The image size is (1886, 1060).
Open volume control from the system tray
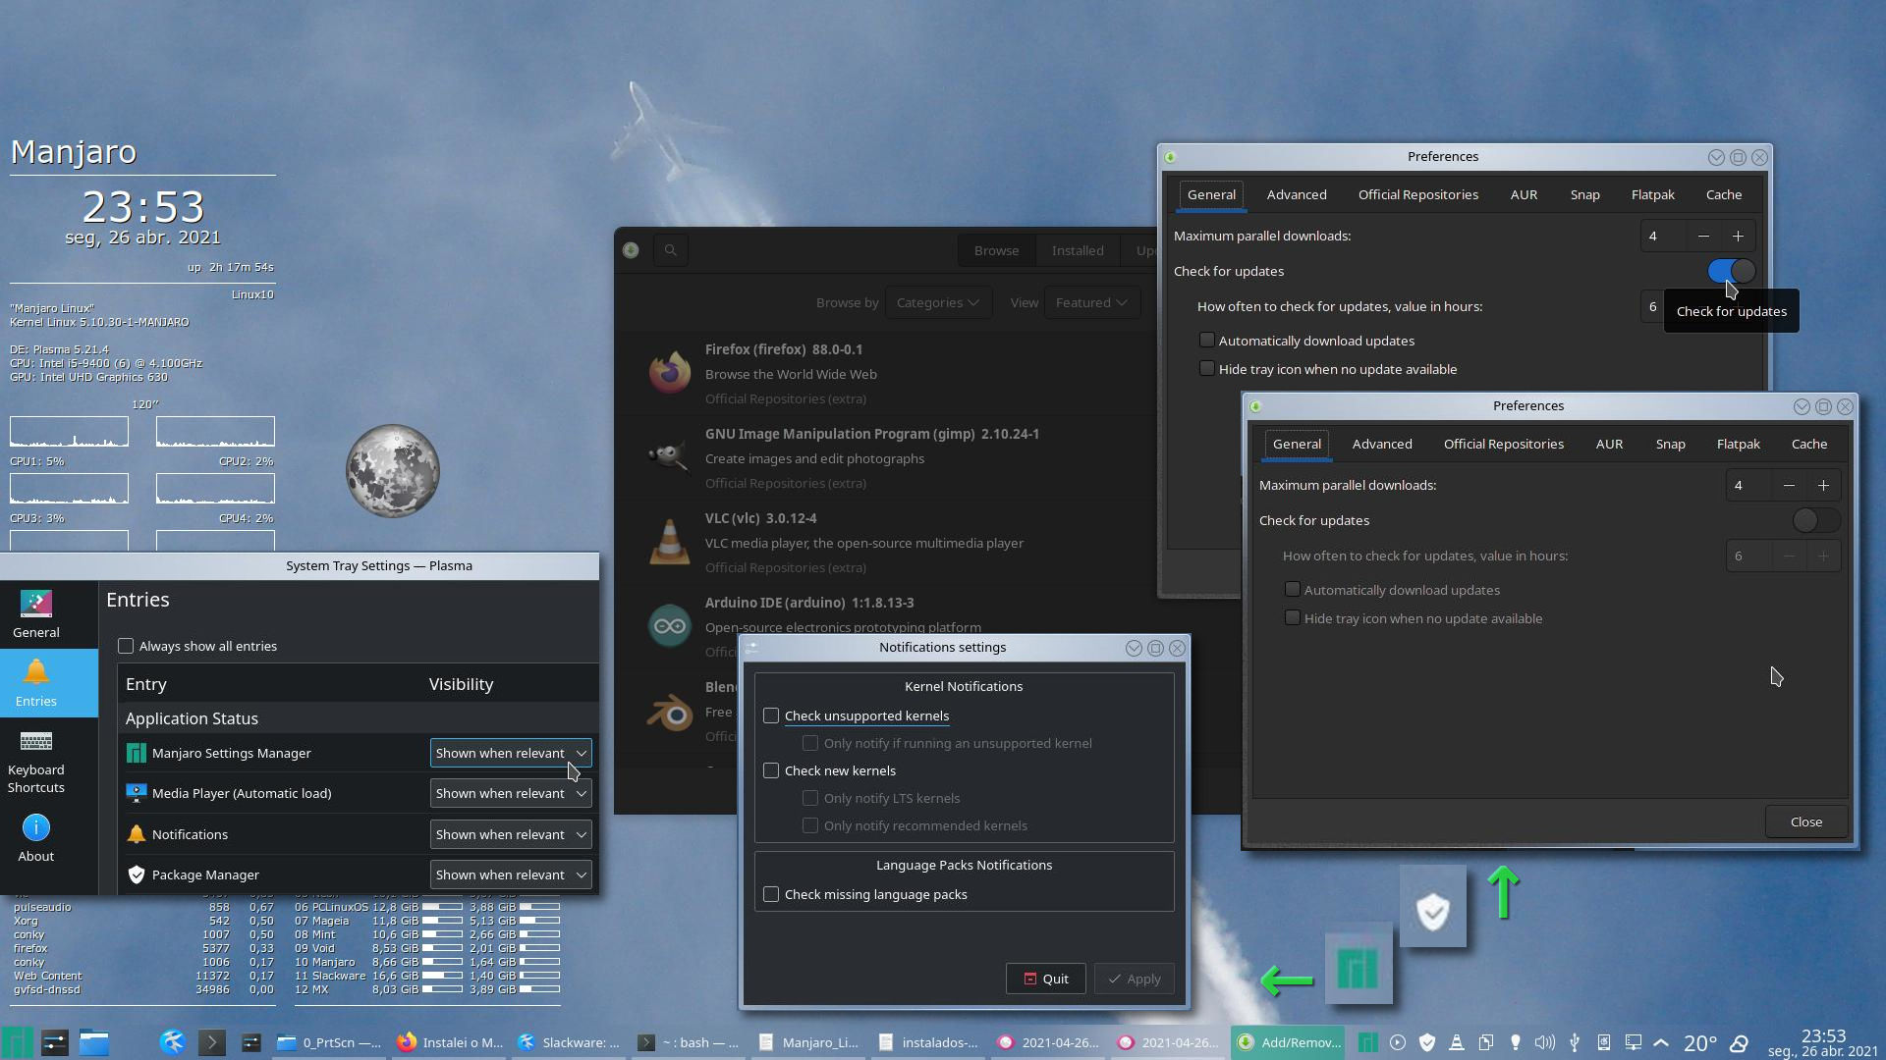pos(1544,1042)
